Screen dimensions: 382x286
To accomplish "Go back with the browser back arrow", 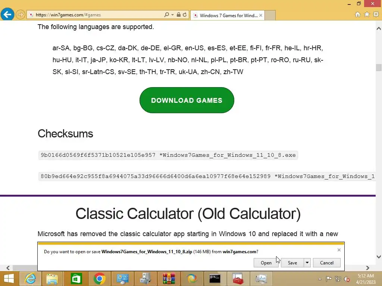I will (7, 15).
